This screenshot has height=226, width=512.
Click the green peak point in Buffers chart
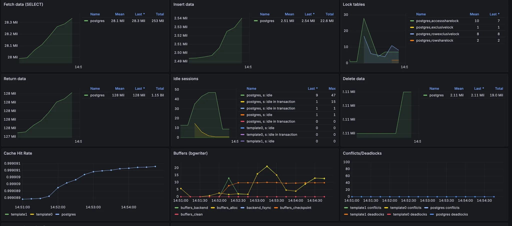pos(229,178)
